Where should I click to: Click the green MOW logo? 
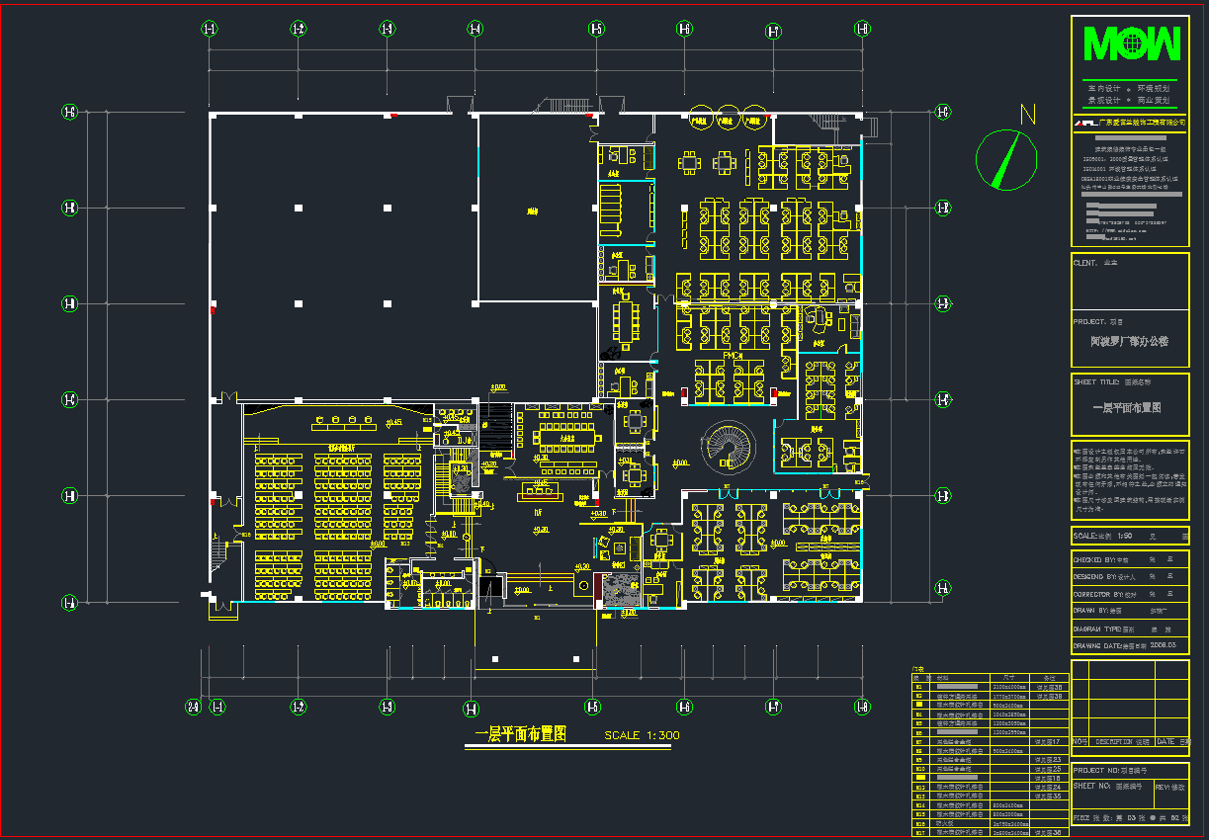coord(1131,43)
